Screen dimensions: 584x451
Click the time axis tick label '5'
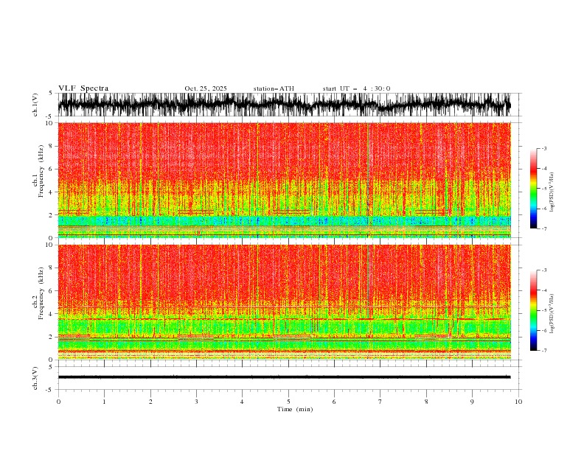coord(288,402)
